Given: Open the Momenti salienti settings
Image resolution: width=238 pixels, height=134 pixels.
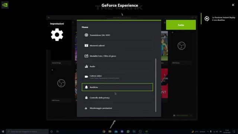Looking at the screenshot, I should (117, 45).
